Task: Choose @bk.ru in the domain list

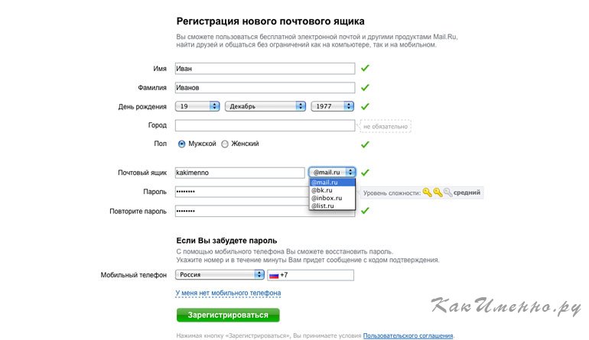Action: [332, 190]
